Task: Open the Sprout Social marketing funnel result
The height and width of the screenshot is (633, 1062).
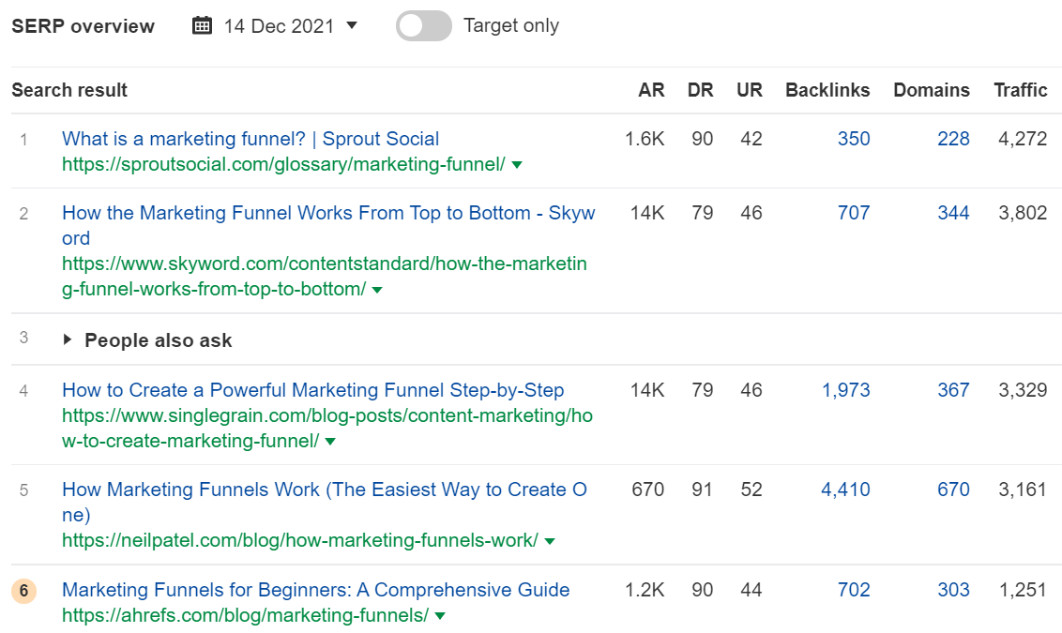Action: (250, 139)
